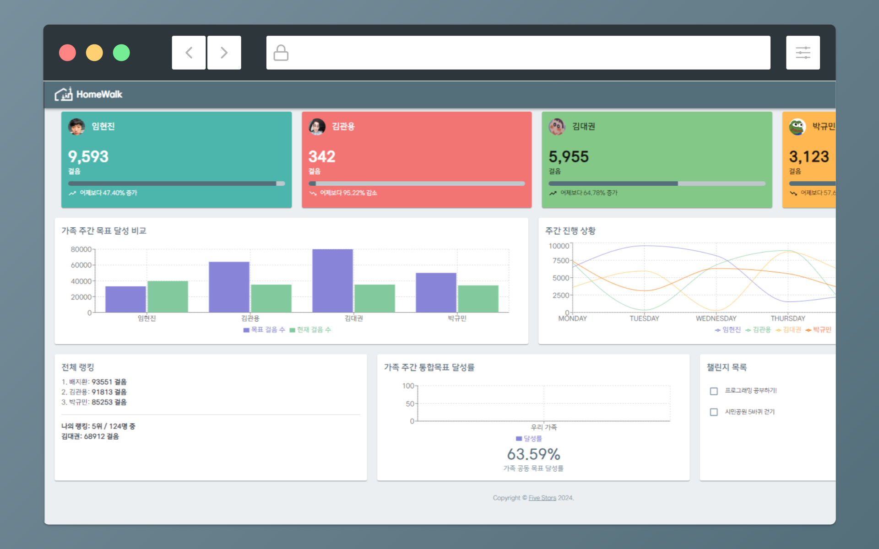Click the browser back arrow button

[x=189, y=53]
